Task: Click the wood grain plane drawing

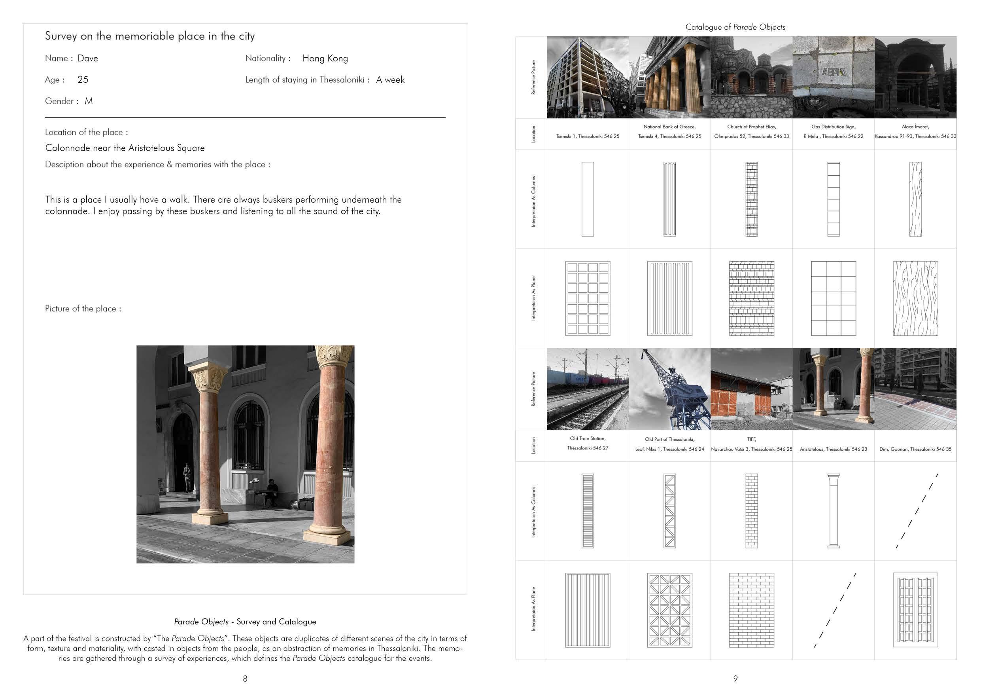Action: [x=915, y=298]
